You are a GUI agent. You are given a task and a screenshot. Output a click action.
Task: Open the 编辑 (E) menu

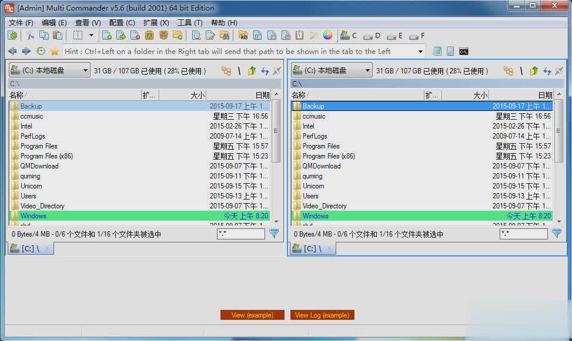coord(54,22)
